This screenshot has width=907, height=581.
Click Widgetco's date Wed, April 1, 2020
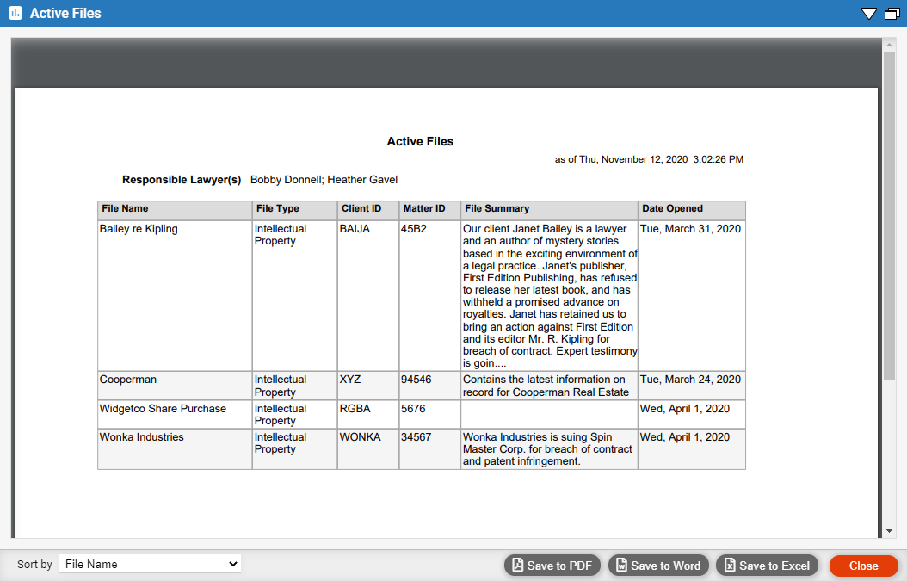[685, 409]
